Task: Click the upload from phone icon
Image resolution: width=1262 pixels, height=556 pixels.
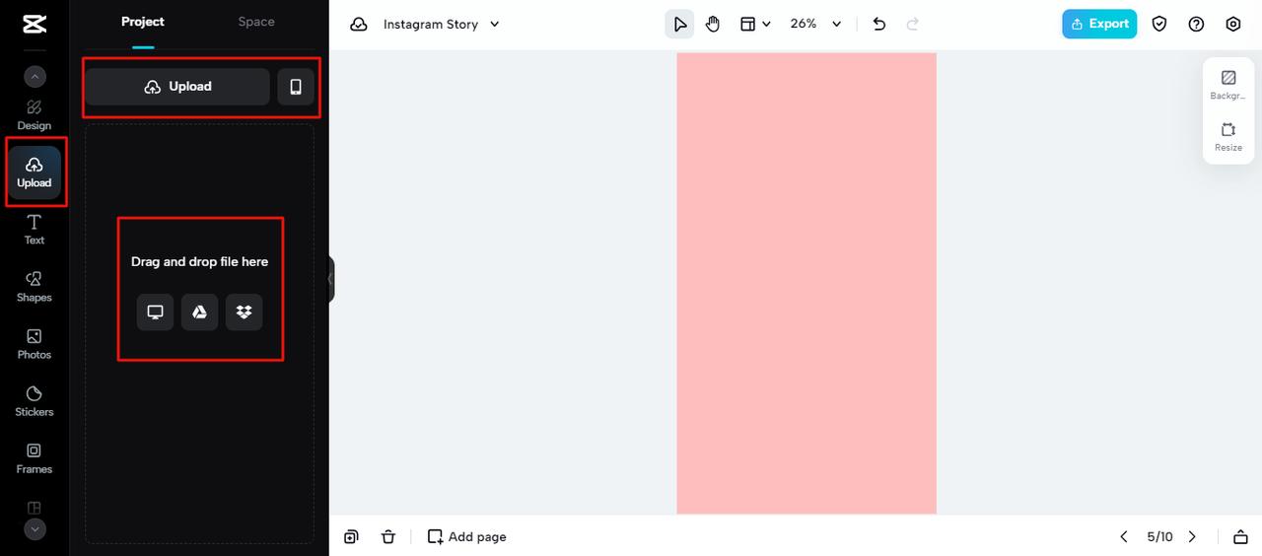Action: point(296,87)
